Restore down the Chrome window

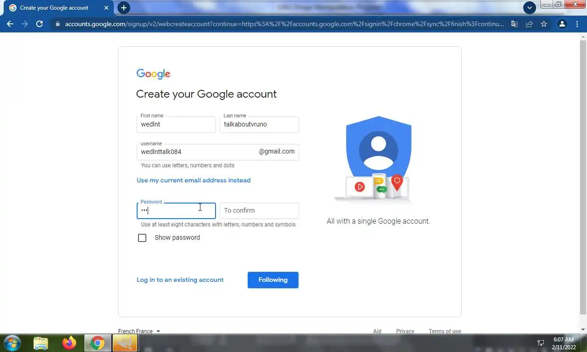[558, 5]
